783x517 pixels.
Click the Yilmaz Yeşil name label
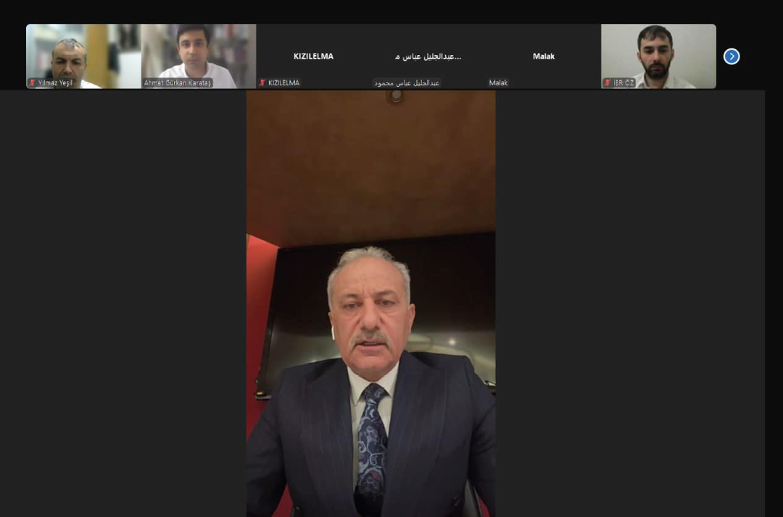coord(55,83)
